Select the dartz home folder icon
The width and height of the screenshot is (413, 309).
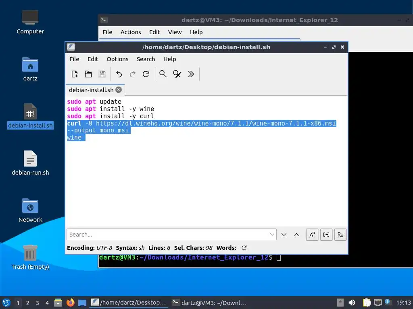click(x=30, y=69)
